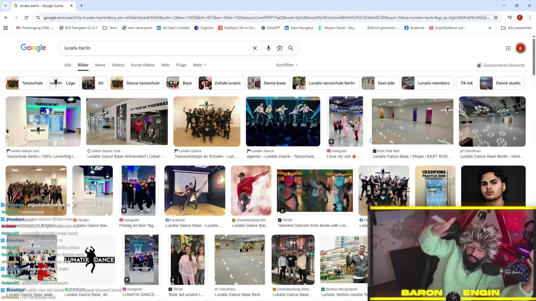Open Urban Sports Club Wilmersdorf image
Viewport: 536px width, 301px height.
pyautogui.click(x=127, y=121)
